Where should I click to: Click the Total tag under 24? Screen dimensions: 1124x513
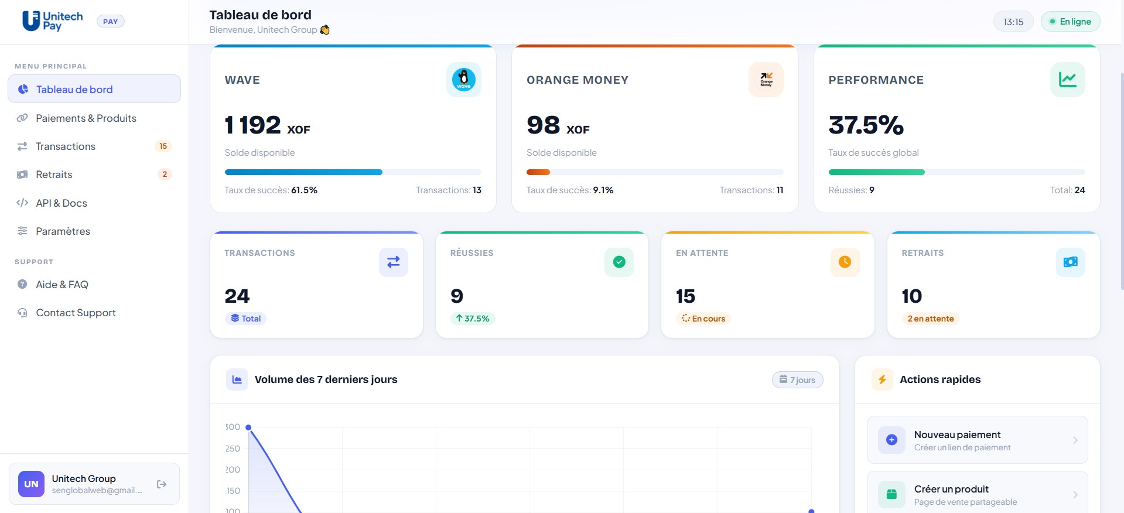pos(245,319)
